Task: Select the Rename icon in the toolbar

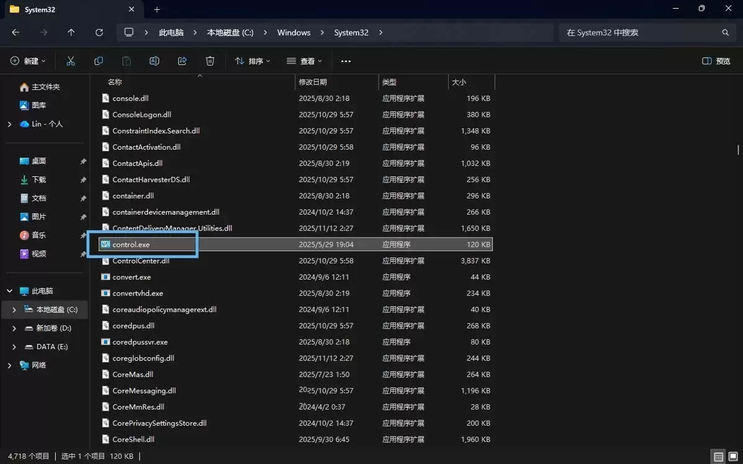Action: [x=154, y=61]
